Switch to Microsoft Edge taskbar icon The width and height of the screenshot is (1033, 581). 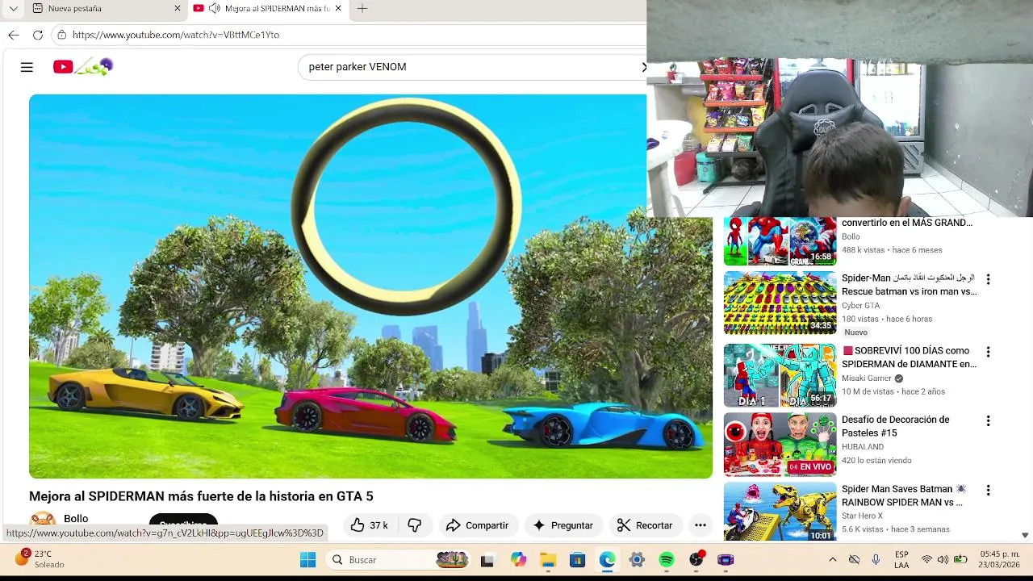[607, 559]
